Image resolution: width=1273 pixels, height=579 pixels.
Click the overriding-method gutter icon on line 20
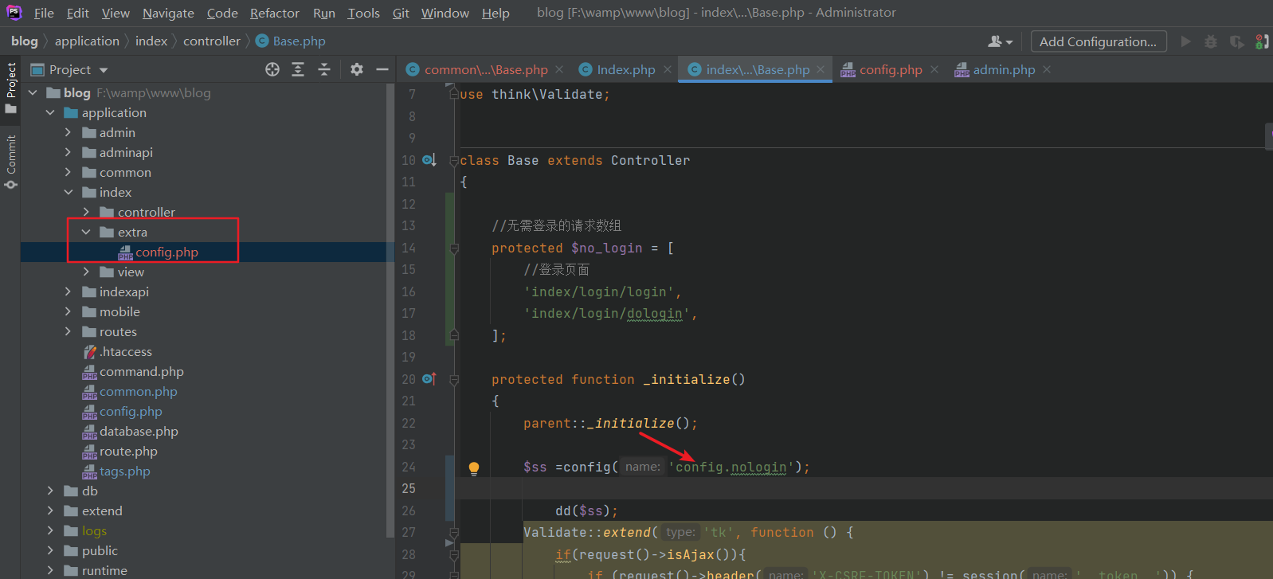point(429,379)
